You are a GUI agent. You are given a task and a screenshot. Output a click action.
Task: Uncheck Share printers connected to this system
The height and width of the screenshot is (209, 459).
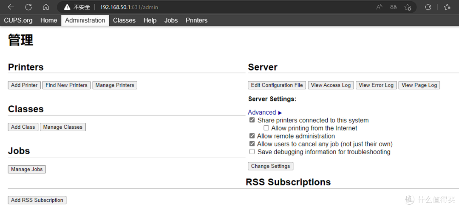point(252,120)
